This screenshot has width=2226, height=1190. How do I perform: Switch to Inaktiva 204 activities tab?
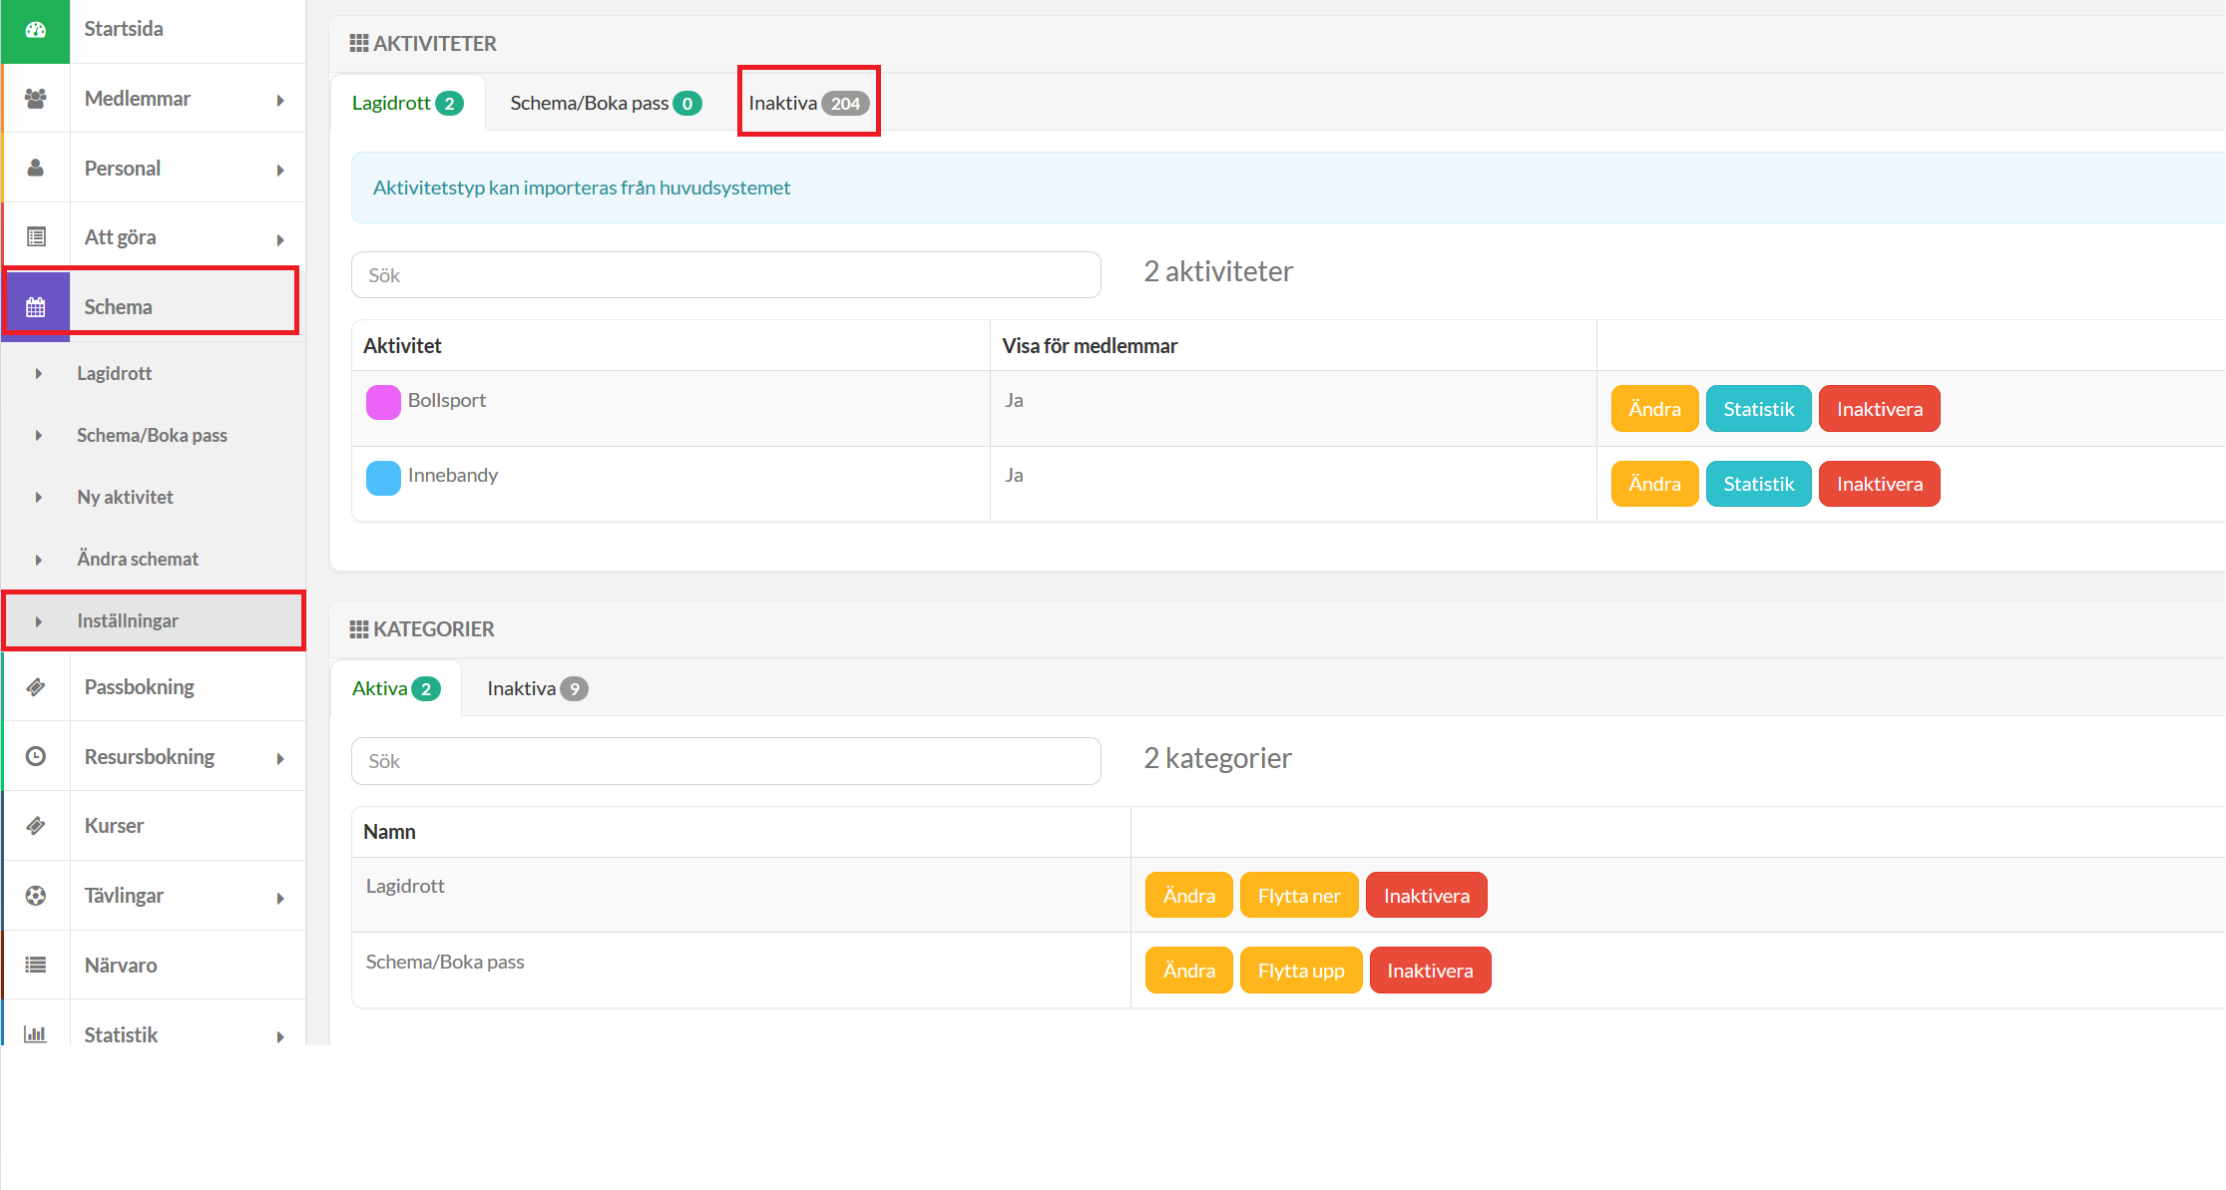pos(808,103)
